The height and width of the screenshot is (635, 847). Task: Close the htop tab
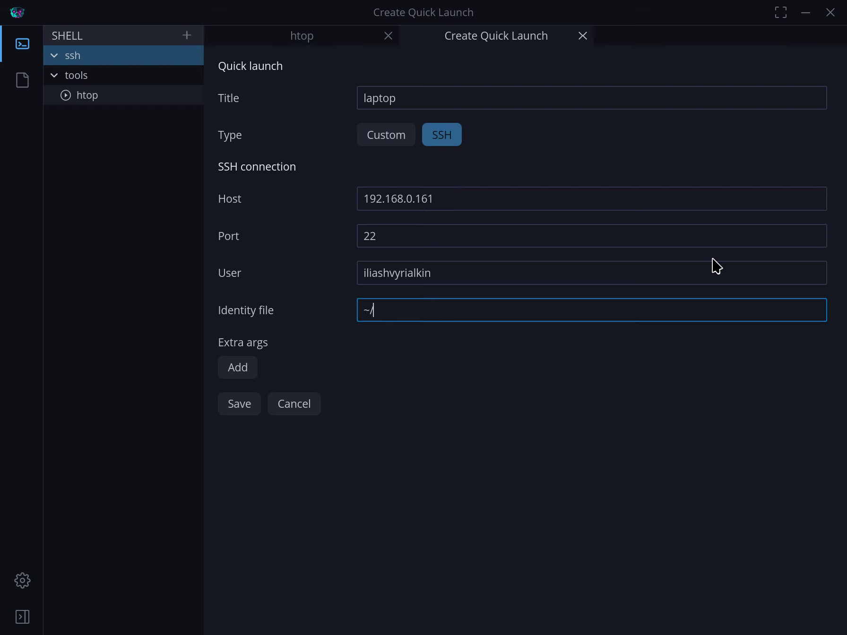[x=388, y=36]
